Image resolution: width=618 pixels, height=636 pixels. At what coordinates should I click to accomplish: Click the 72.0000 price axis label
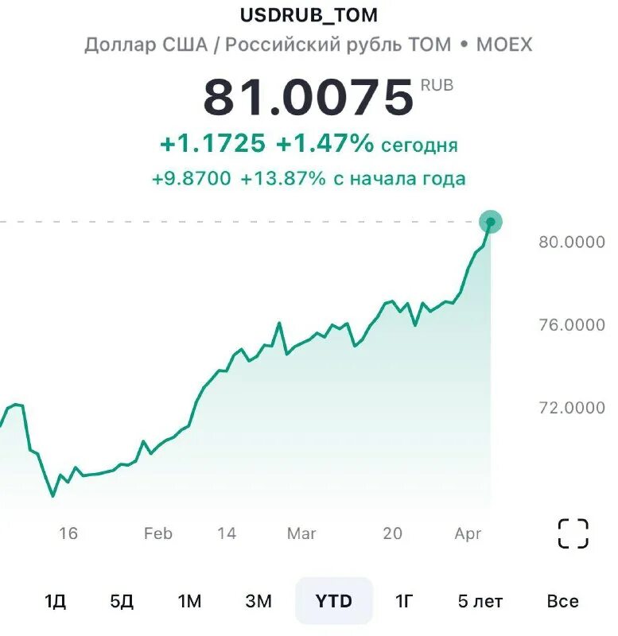click(572, 408)
